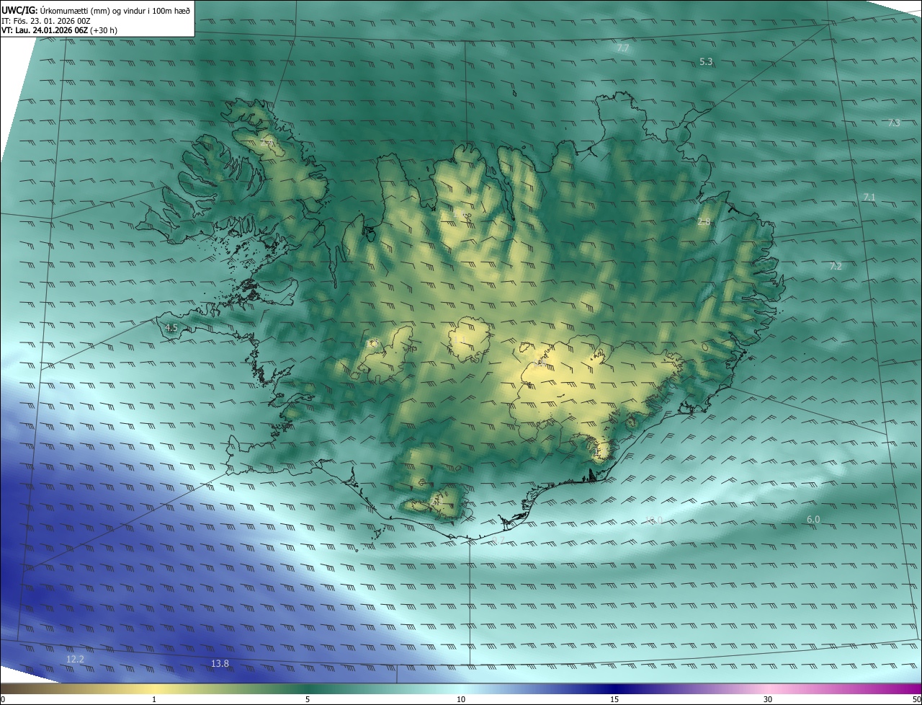Click the yellow segment of the color scale
This screenshot has width=922, height=705.
pos(154,688)
